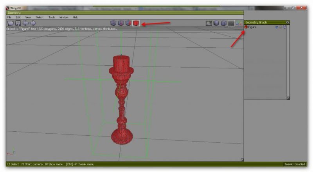Select Figure in the Geometry Graph
Image resolution: width=313 pixels, height=172 pixels.
pos(253,27)
